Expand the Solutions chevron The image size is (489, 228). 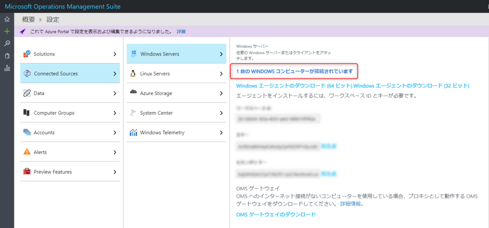(115, 54)
